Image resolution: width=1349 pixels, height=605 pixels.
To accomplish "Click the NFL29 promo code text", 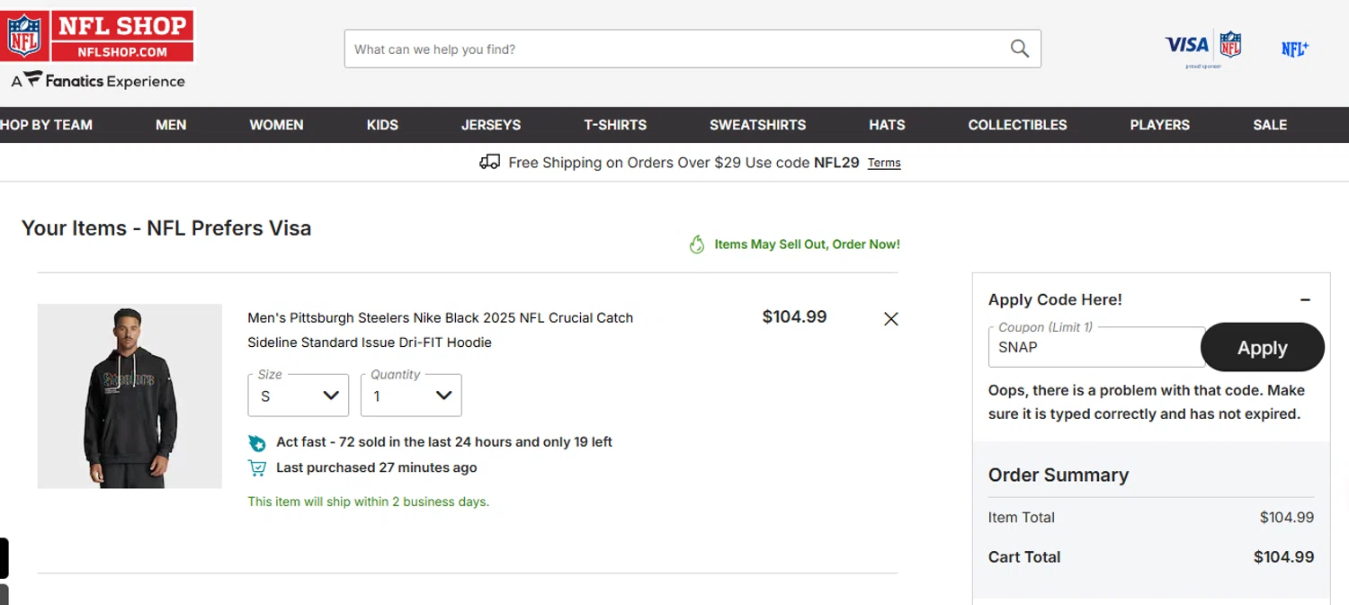I will point(836,163).
